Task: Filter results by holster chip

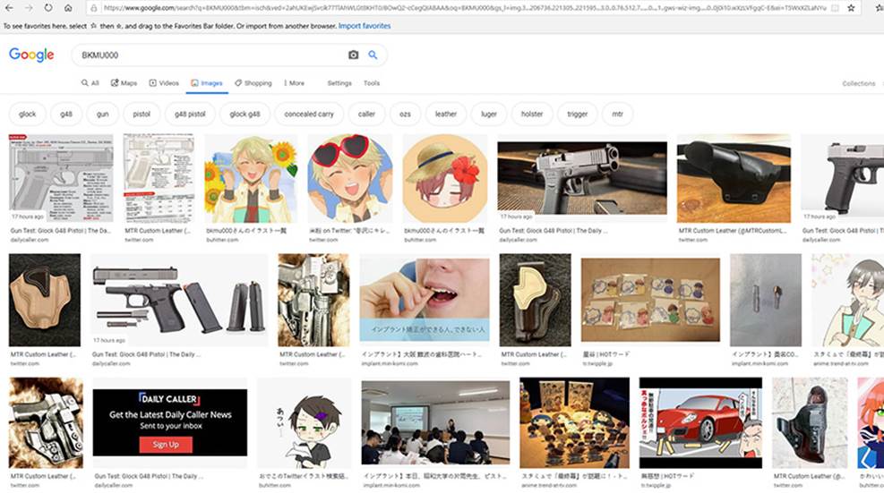Action: [532, 114]
